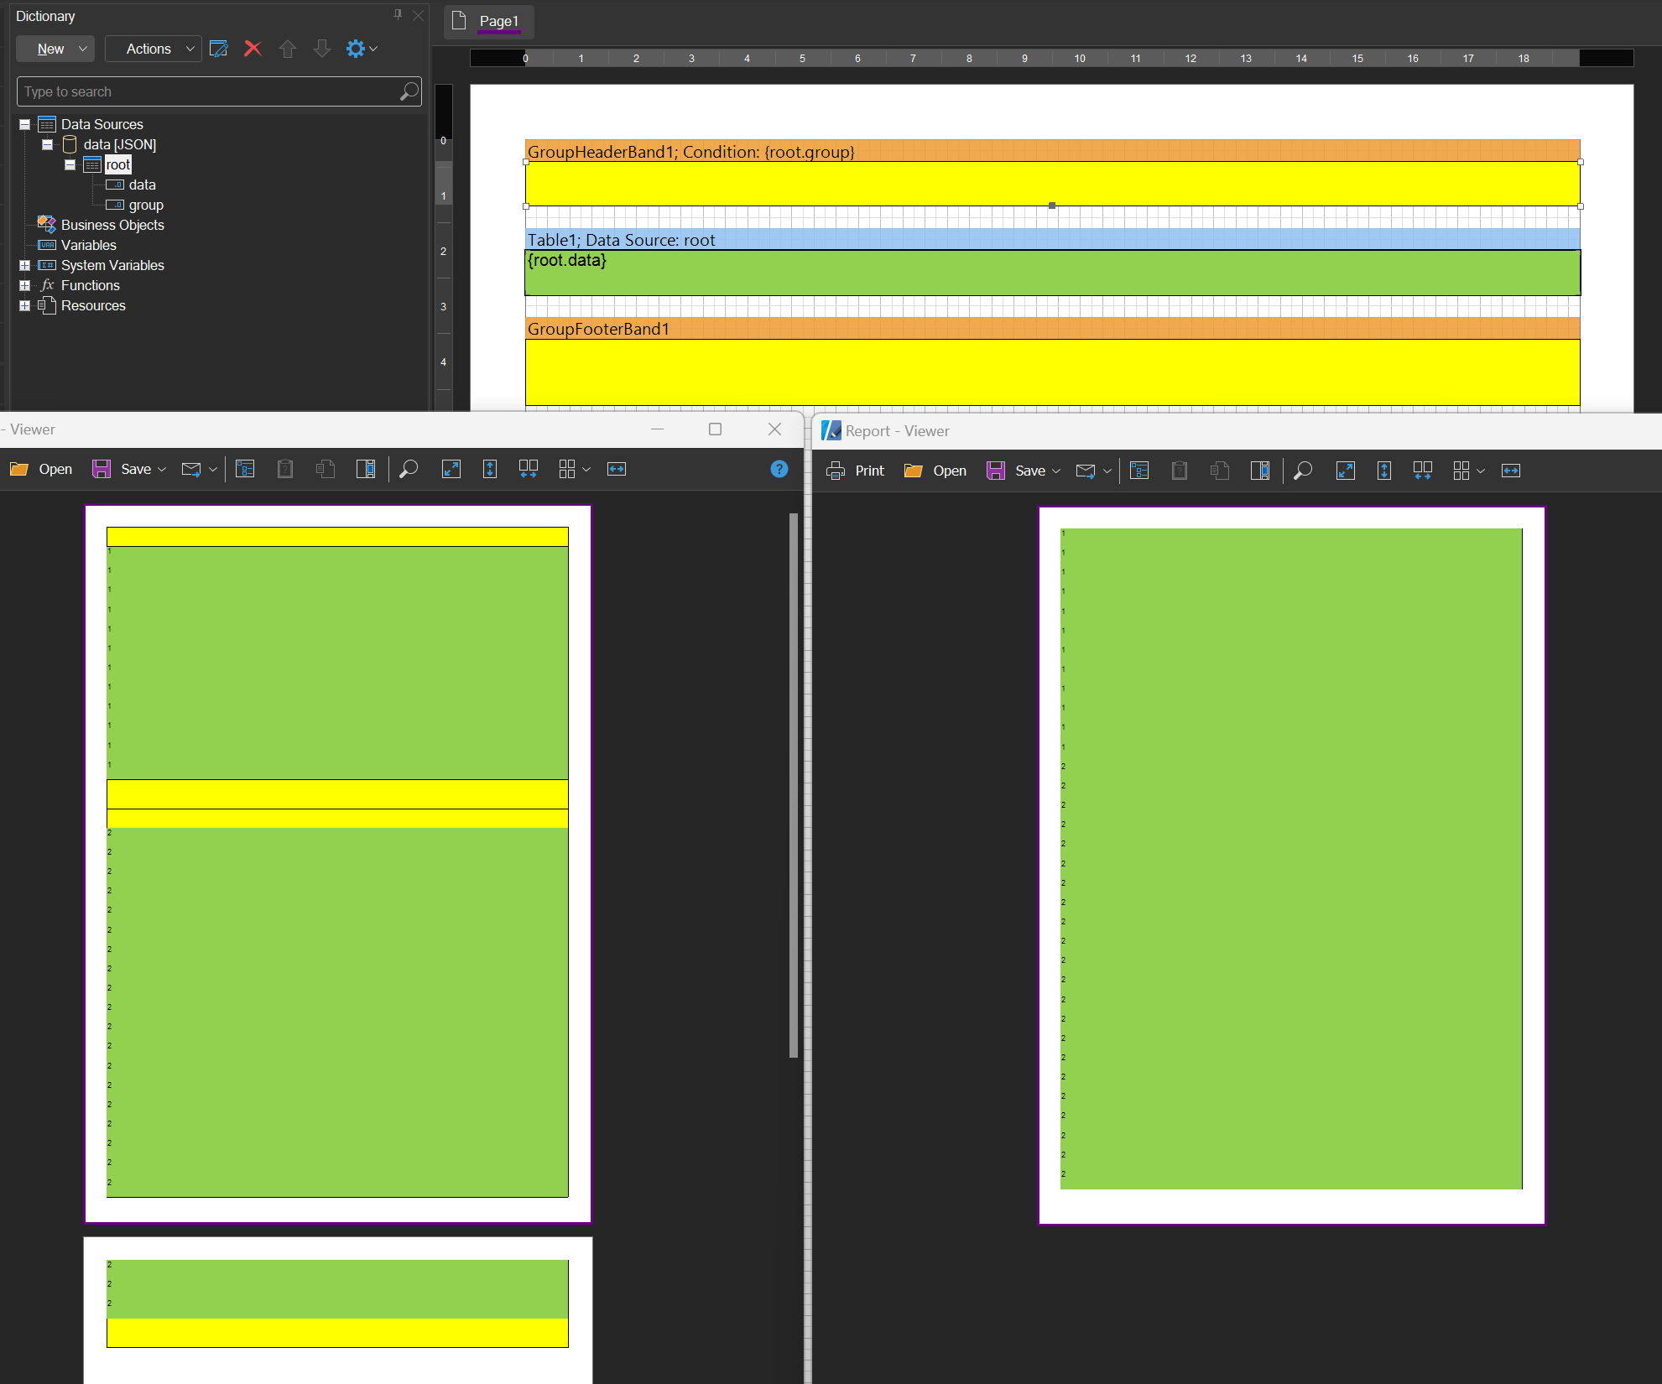Click Open in the left Viewer toolbar
Image resolution: width=1662 pixels, height=1384 pixels.
click(x=42, y=469)
